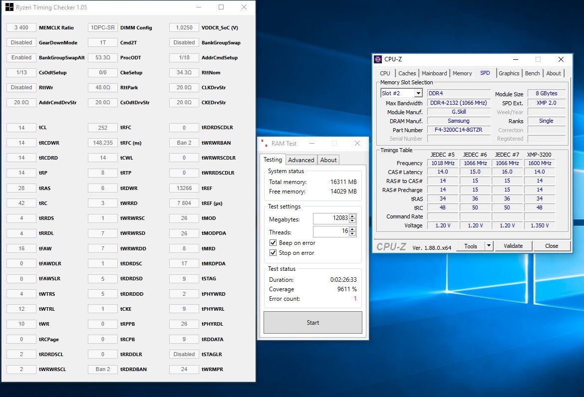Screen dimensions: 584x397
Task: Click the GearDownMode Disabled value
Action: 21,42
